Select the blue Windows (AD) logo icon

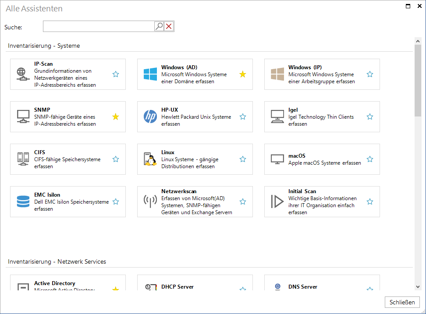click(150, 74)
